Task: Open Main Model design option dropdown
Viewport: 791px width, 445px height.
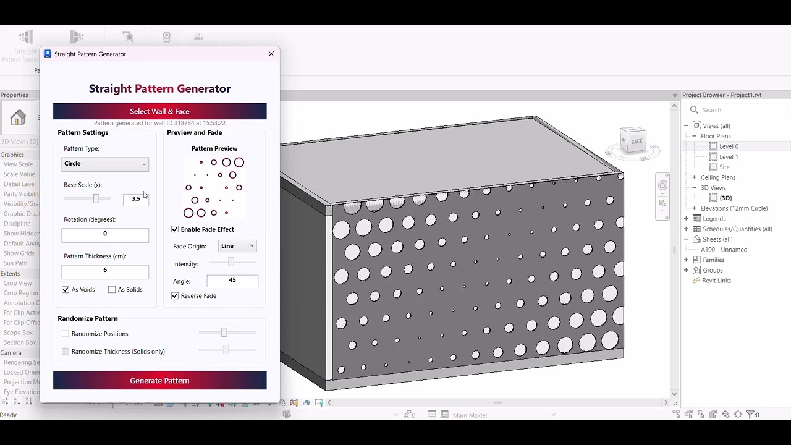Action: pos(553,415)
